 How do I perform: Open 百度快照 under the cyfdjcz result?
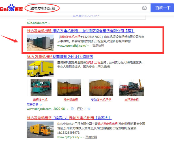click(91, 137)
